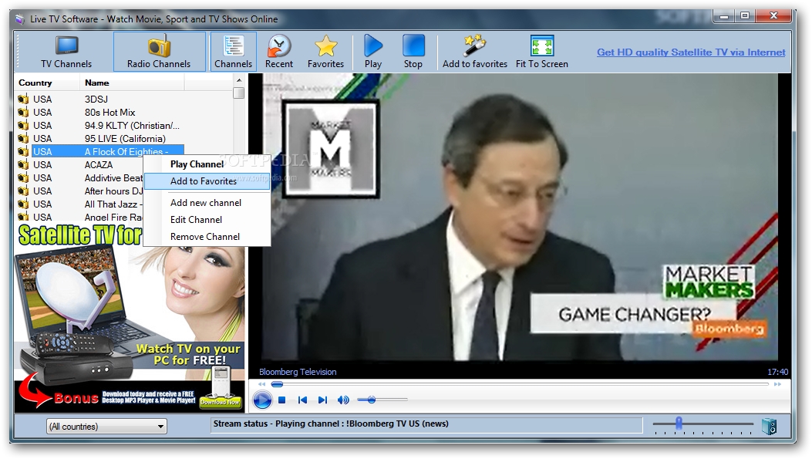Click Download Now button in ad
The image size is (812, 459).
pyautogui.click(x=220, y=401)
